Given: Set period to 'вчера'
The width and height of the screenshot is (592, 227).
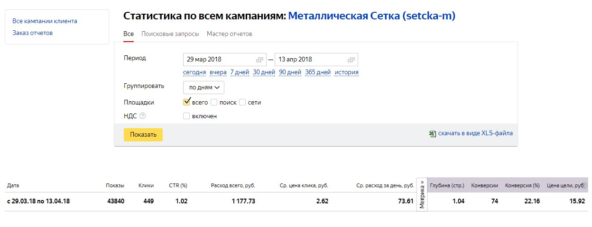Looking at the screenshot, I should click(x=218, y=72).
